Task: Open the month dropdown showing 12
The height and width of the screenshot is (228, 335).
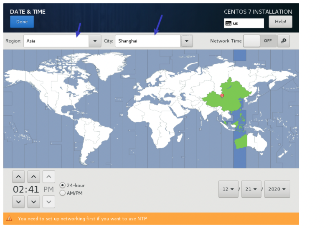Action: tap(228, 189)
